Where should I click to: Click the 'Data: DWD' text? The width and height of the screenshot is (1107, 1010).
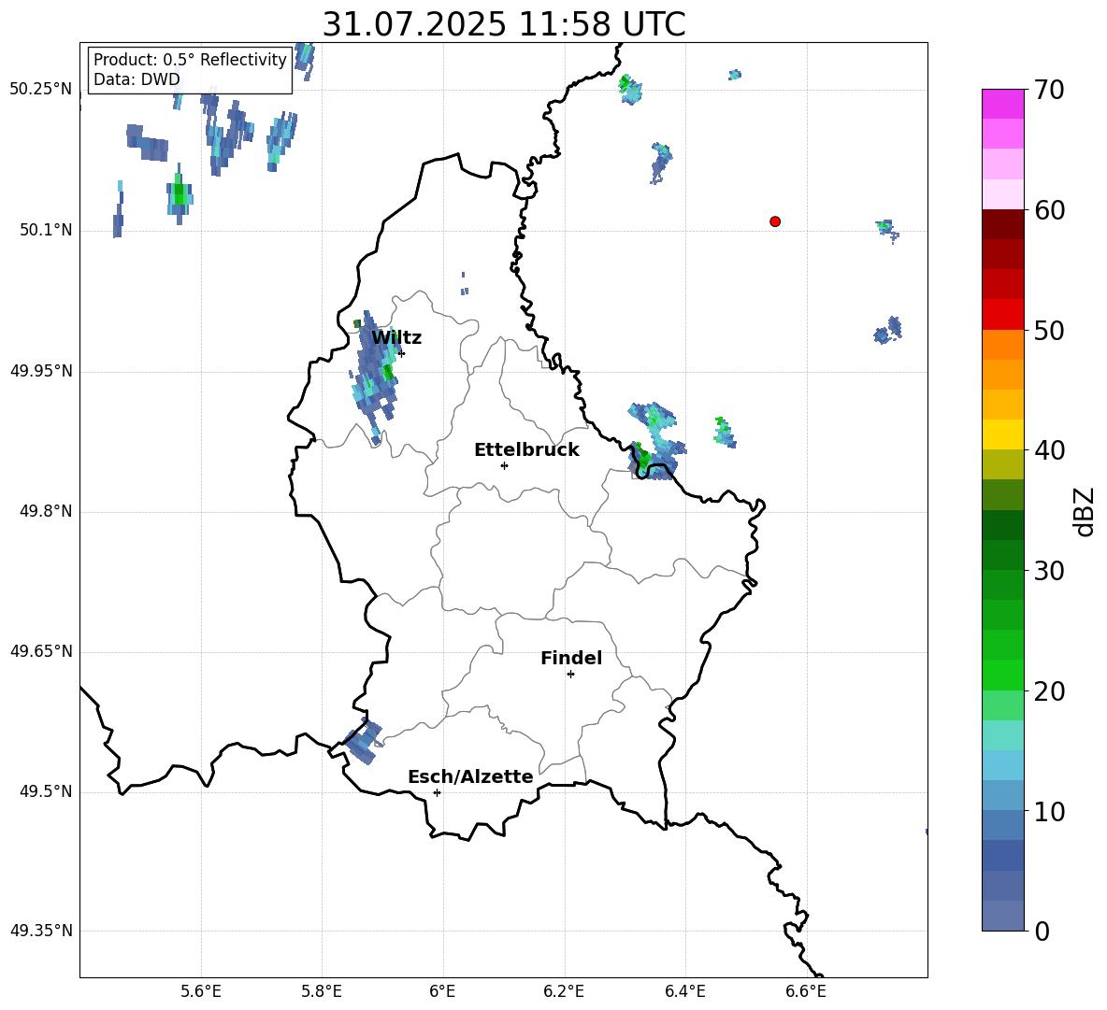[137, 79]
